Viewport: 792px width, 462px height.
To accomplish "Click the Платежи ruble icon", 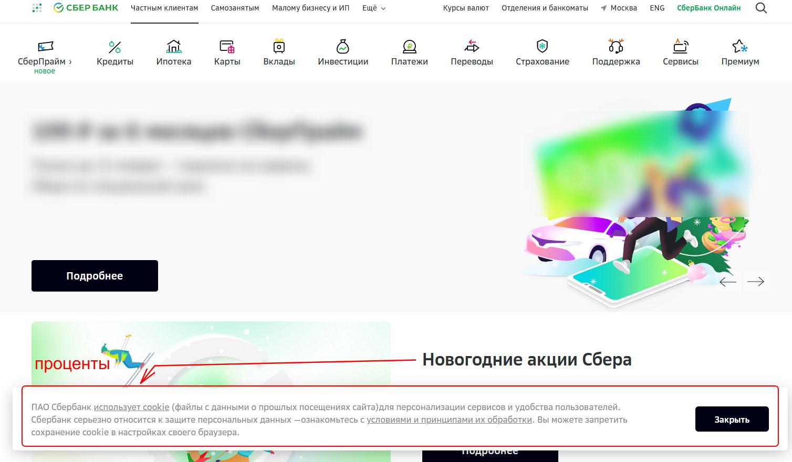I will coord(409,47).
